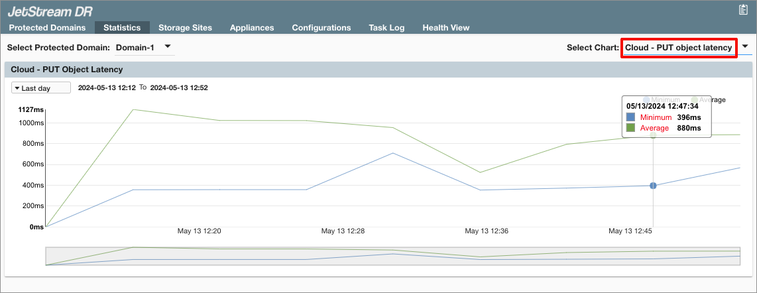Click the Cloud - PUT object latency field
The image size is (757, 293).
(678, 48)
